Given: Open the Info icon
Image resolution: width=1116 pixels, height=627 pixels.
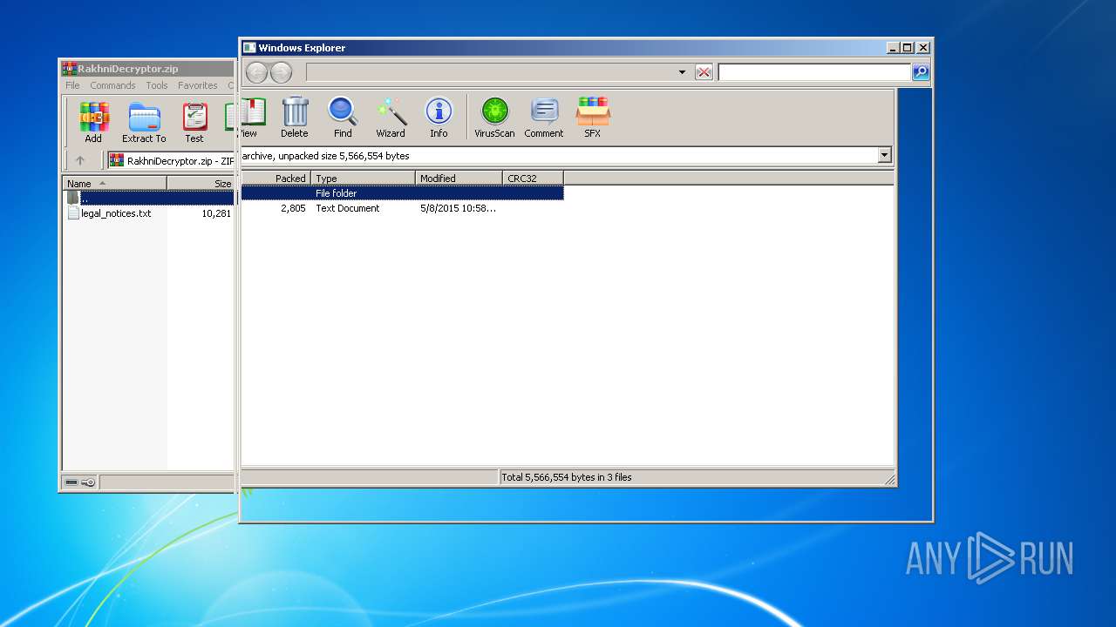Looking at the screenshot, I should click(x=439, y=111).
